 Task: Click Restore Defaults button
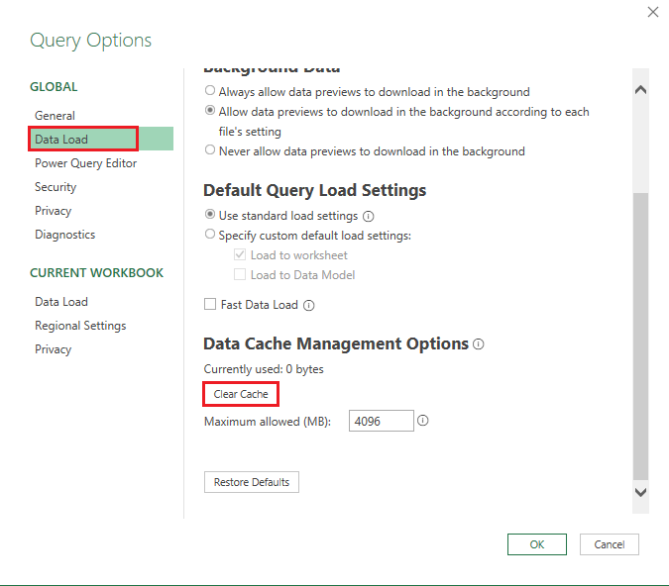tap(252, 482)
